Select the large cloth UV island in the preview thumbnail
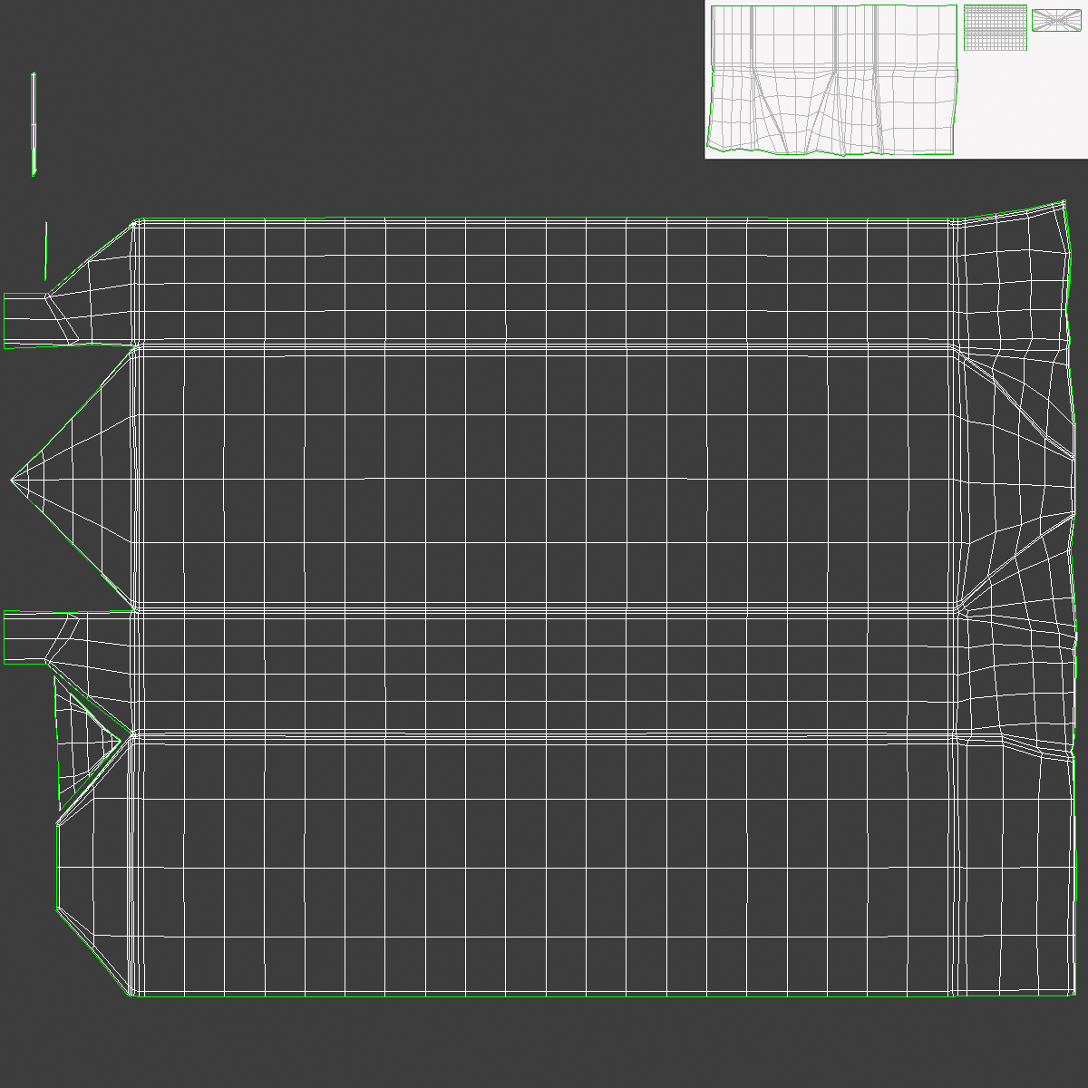 coord(833,80)
